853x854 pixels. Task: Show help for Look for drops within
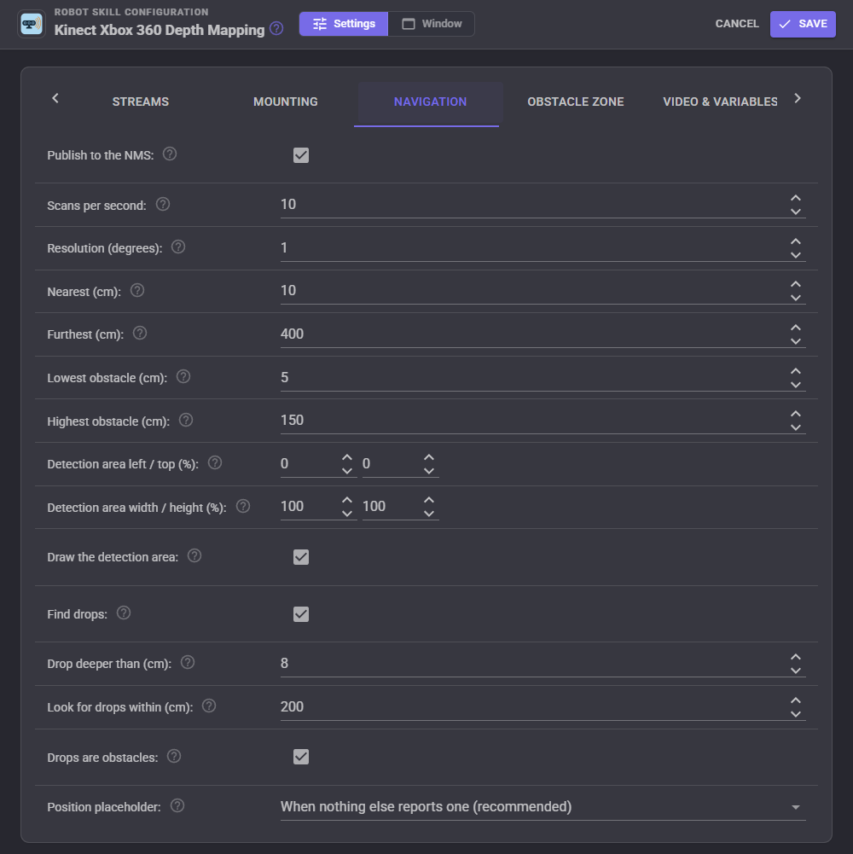pyautogui.click(x=209, y=706)
